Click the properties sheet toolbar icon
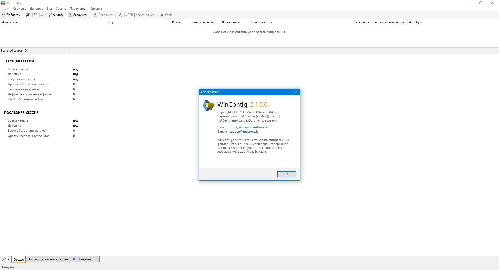Screen dimensions: 499x270 (34, 15)
